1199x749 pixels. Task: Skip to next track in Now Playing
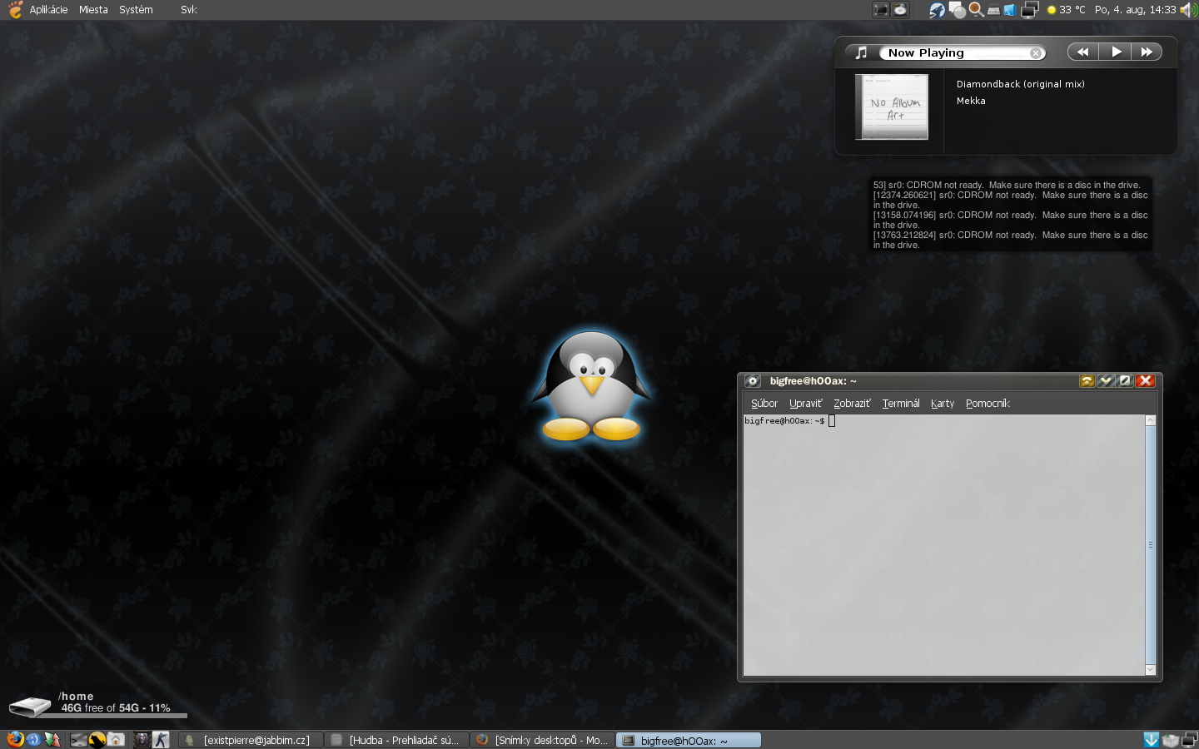[x=1147, y=52]
